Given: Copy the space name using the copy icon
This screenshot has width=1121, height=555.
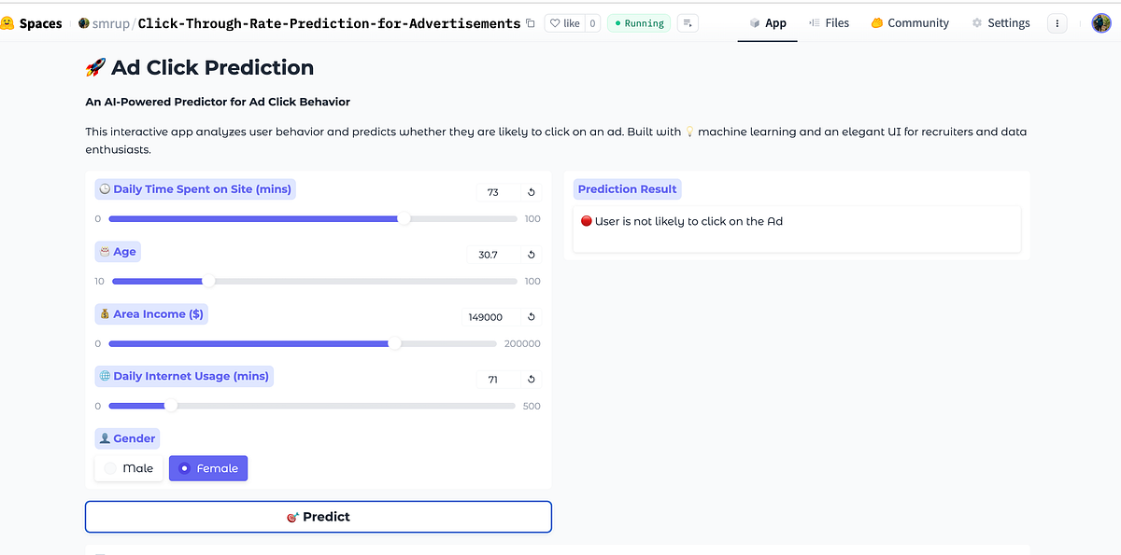Looking at the screenshot, I should click(x=530, y=22).
